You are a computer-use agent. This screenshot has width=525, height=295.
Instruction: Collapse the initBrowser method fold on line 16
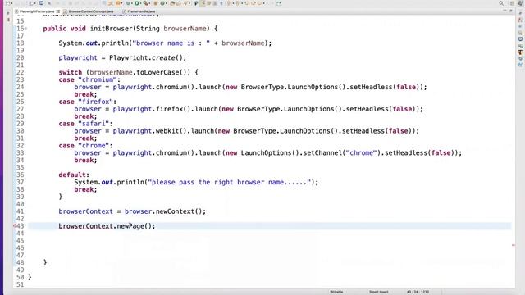[x=25, y=29]
